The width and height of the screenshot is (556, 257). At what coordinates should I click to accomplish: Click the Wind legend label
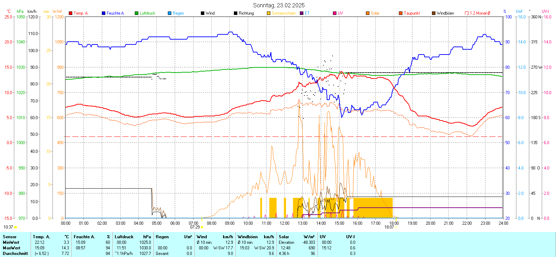click(x=210, y=13)
